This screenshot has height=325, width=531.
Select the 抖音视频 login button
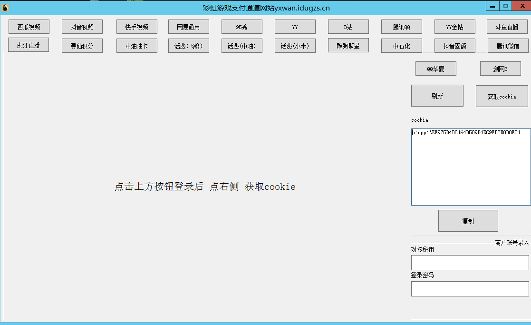tap(82, 27)
